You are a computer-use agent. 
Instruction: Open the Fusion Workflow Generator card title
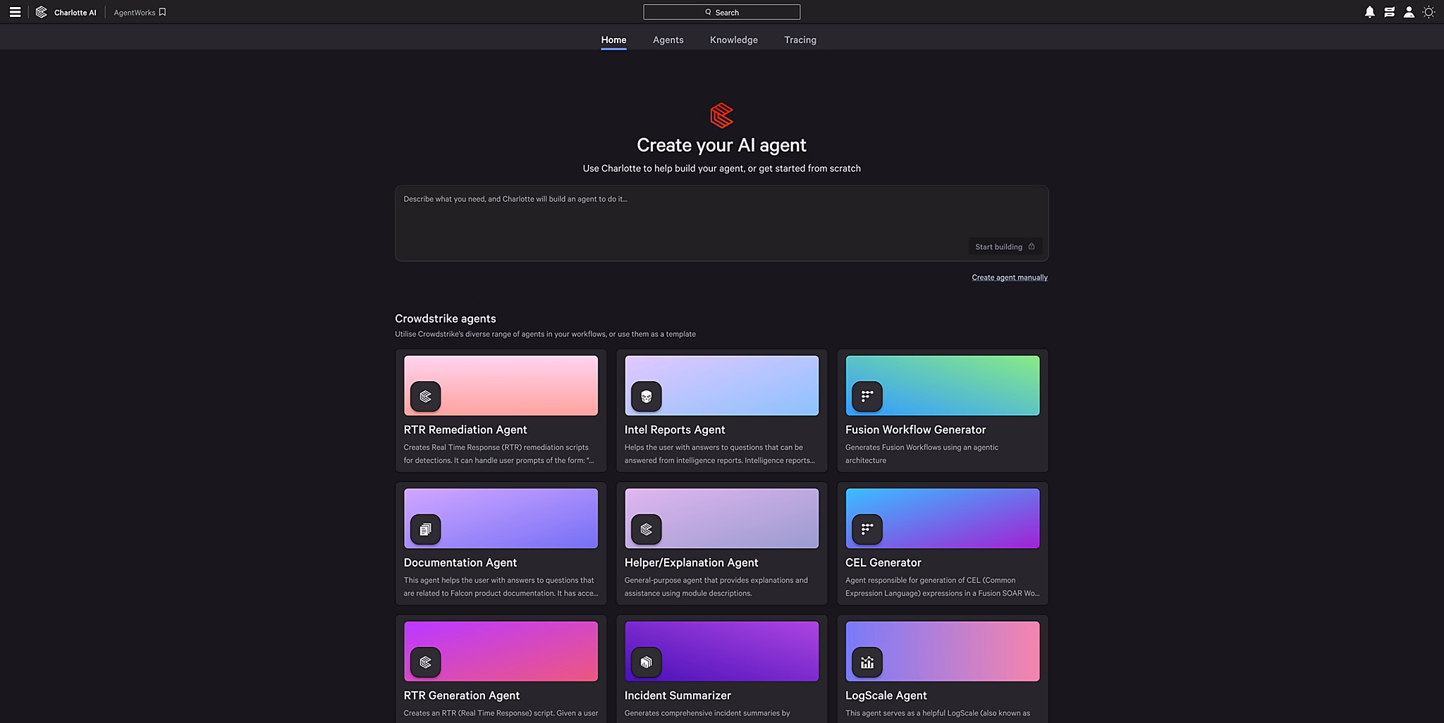915,430
